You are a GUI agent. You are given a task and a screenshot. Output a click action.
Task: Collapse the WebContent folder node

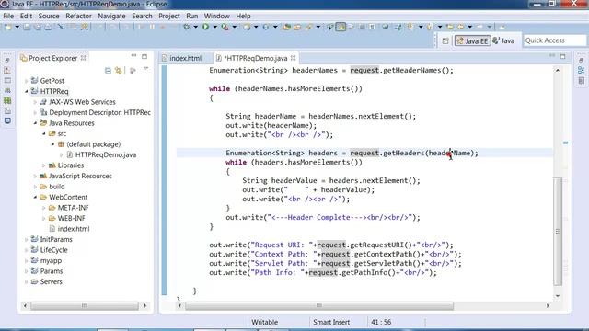coord(35,197)
